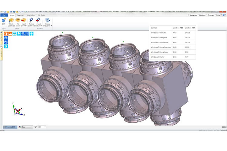Image resolution: width=227 pixels, height=151 pixels.
Task: Expand the Insert Stock dropdown arrow
Action: (x=26, y=26)
